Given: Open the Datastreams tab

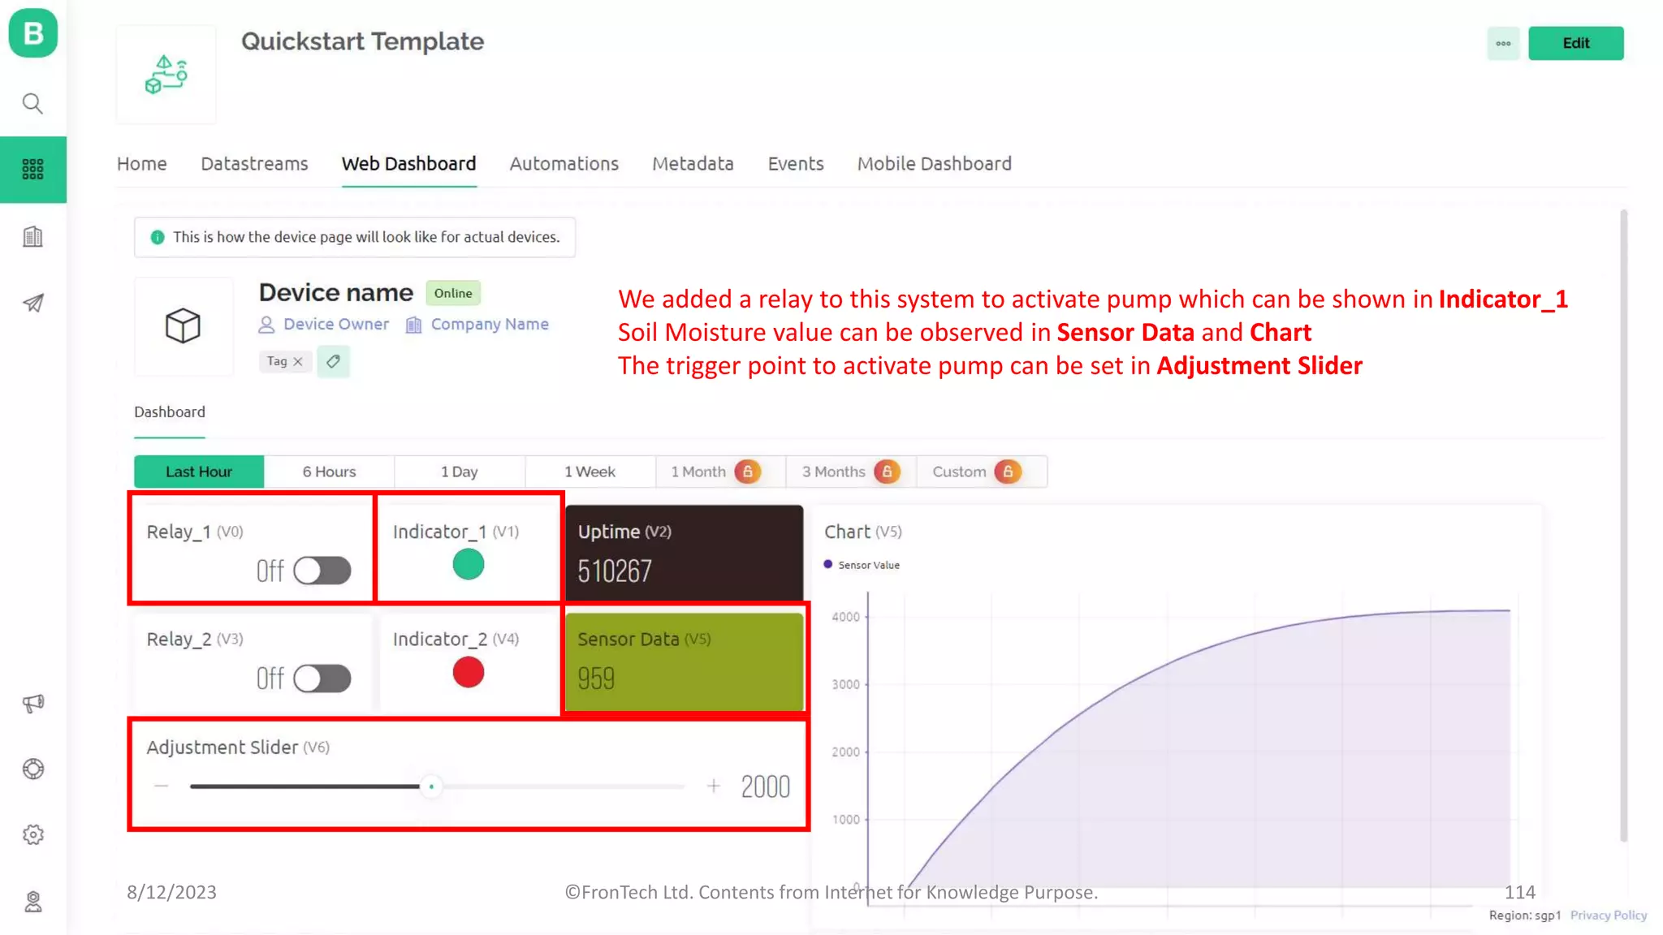Looking at the screenshot, I should (x=254, y=163).
